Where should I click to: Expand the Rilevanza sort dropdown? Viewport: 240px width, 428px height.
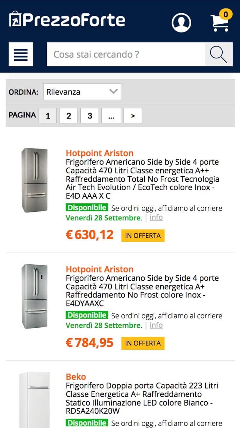coord(82,92)
